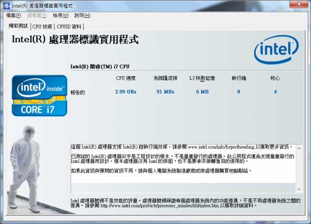Click the www.intel.com/info/hyperthreading address text
The image size is (311, 224).
[x=221, y=147]
